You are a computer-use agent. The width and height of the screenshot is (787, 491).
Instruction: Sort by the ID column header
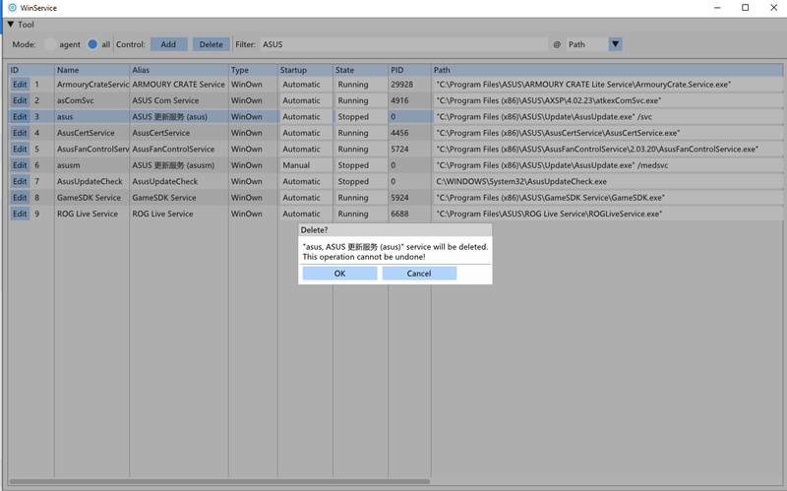click(x=31, y=70)
